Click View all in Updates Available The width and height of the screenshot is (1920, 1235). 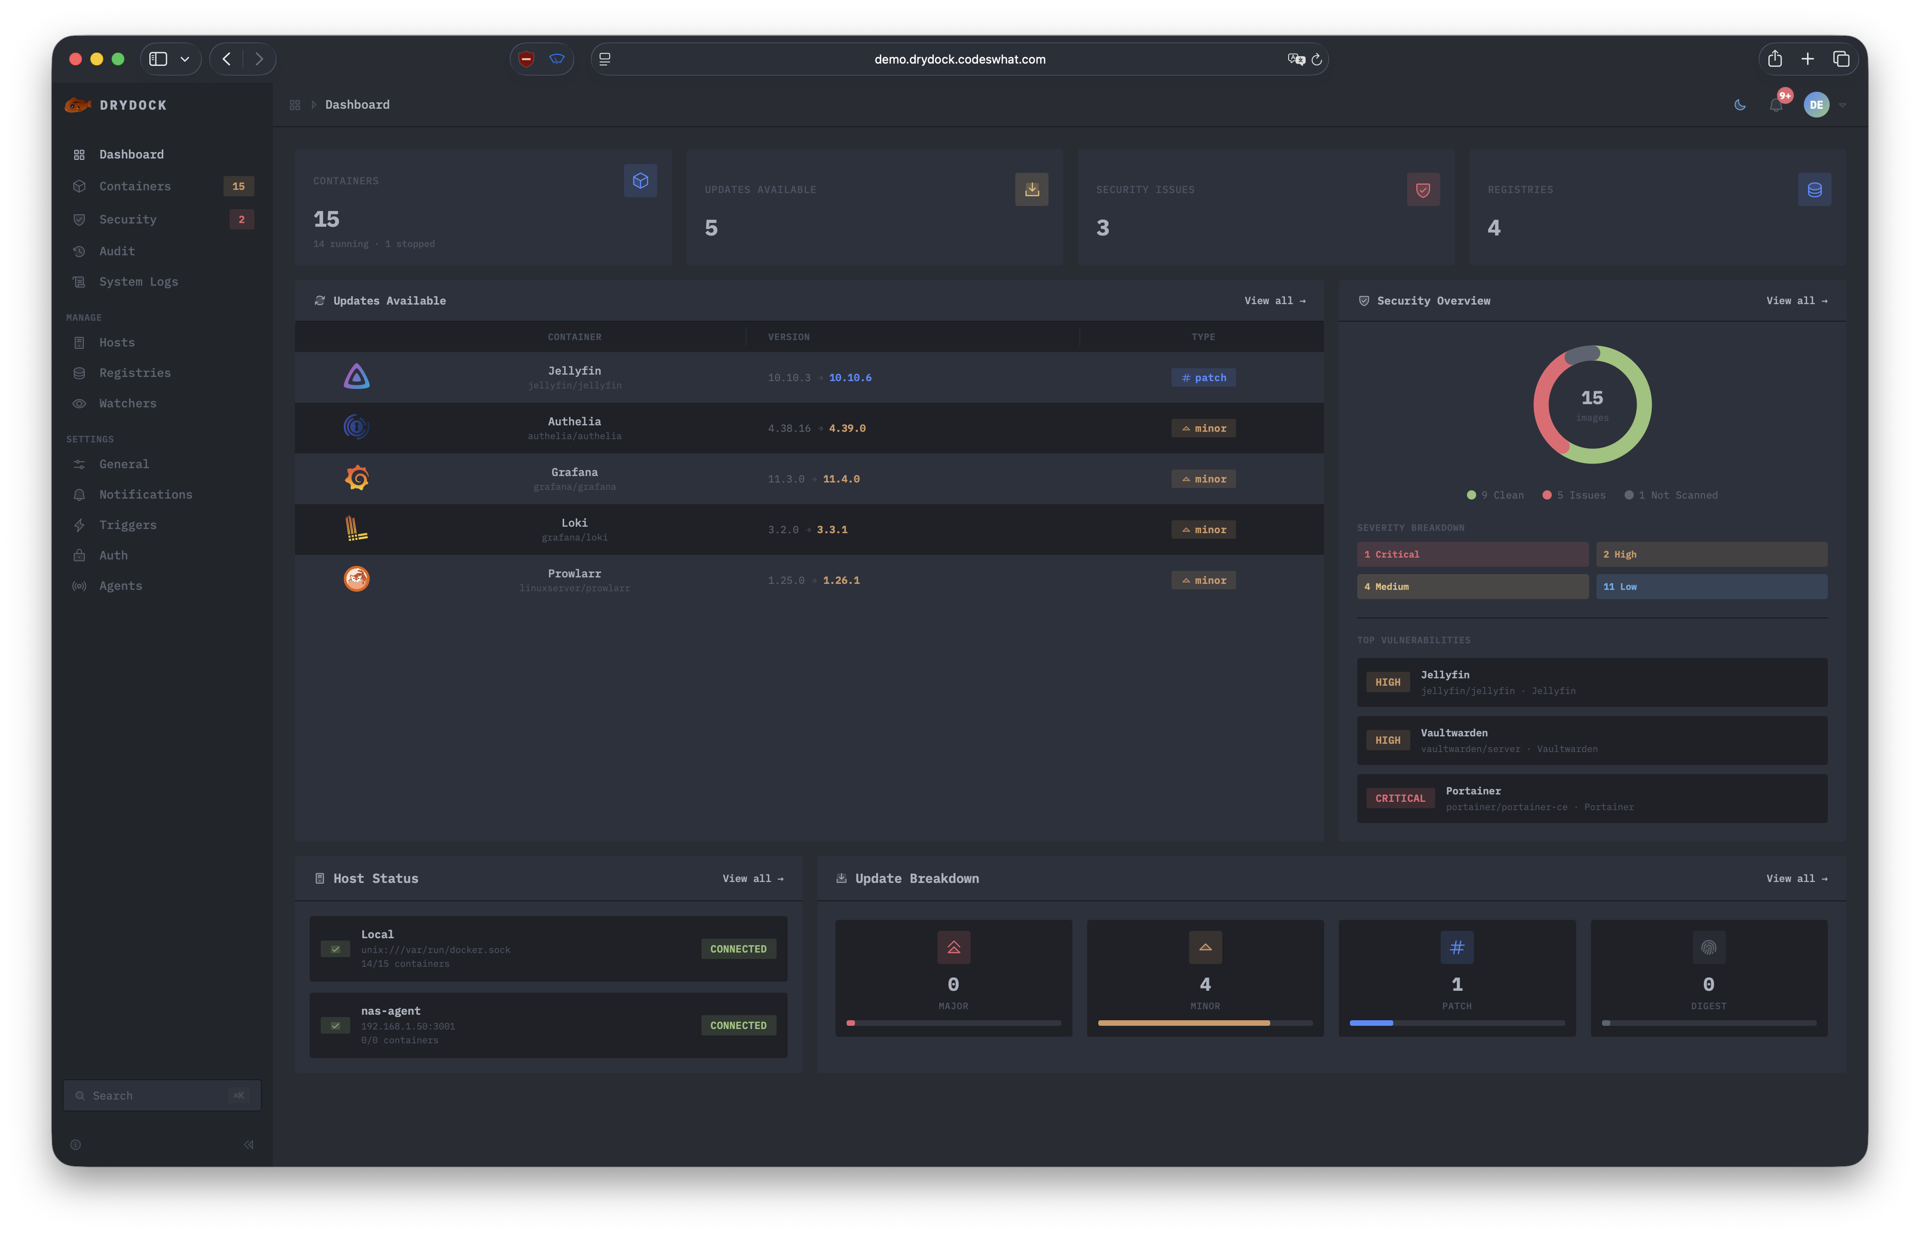pos(1275,301)
